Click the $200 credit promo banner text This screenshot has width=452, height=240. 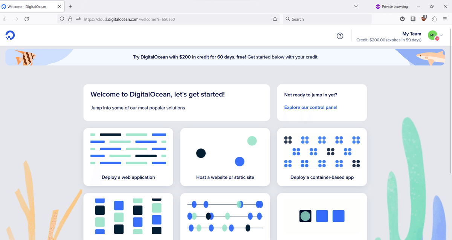point(225,57)
